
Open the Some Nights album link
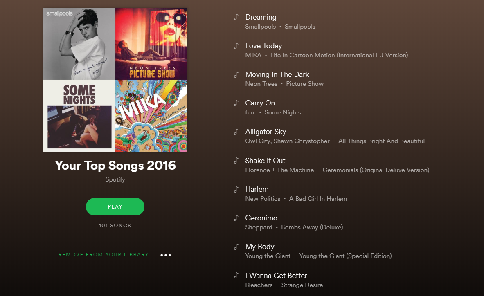[x=283, y=112]
